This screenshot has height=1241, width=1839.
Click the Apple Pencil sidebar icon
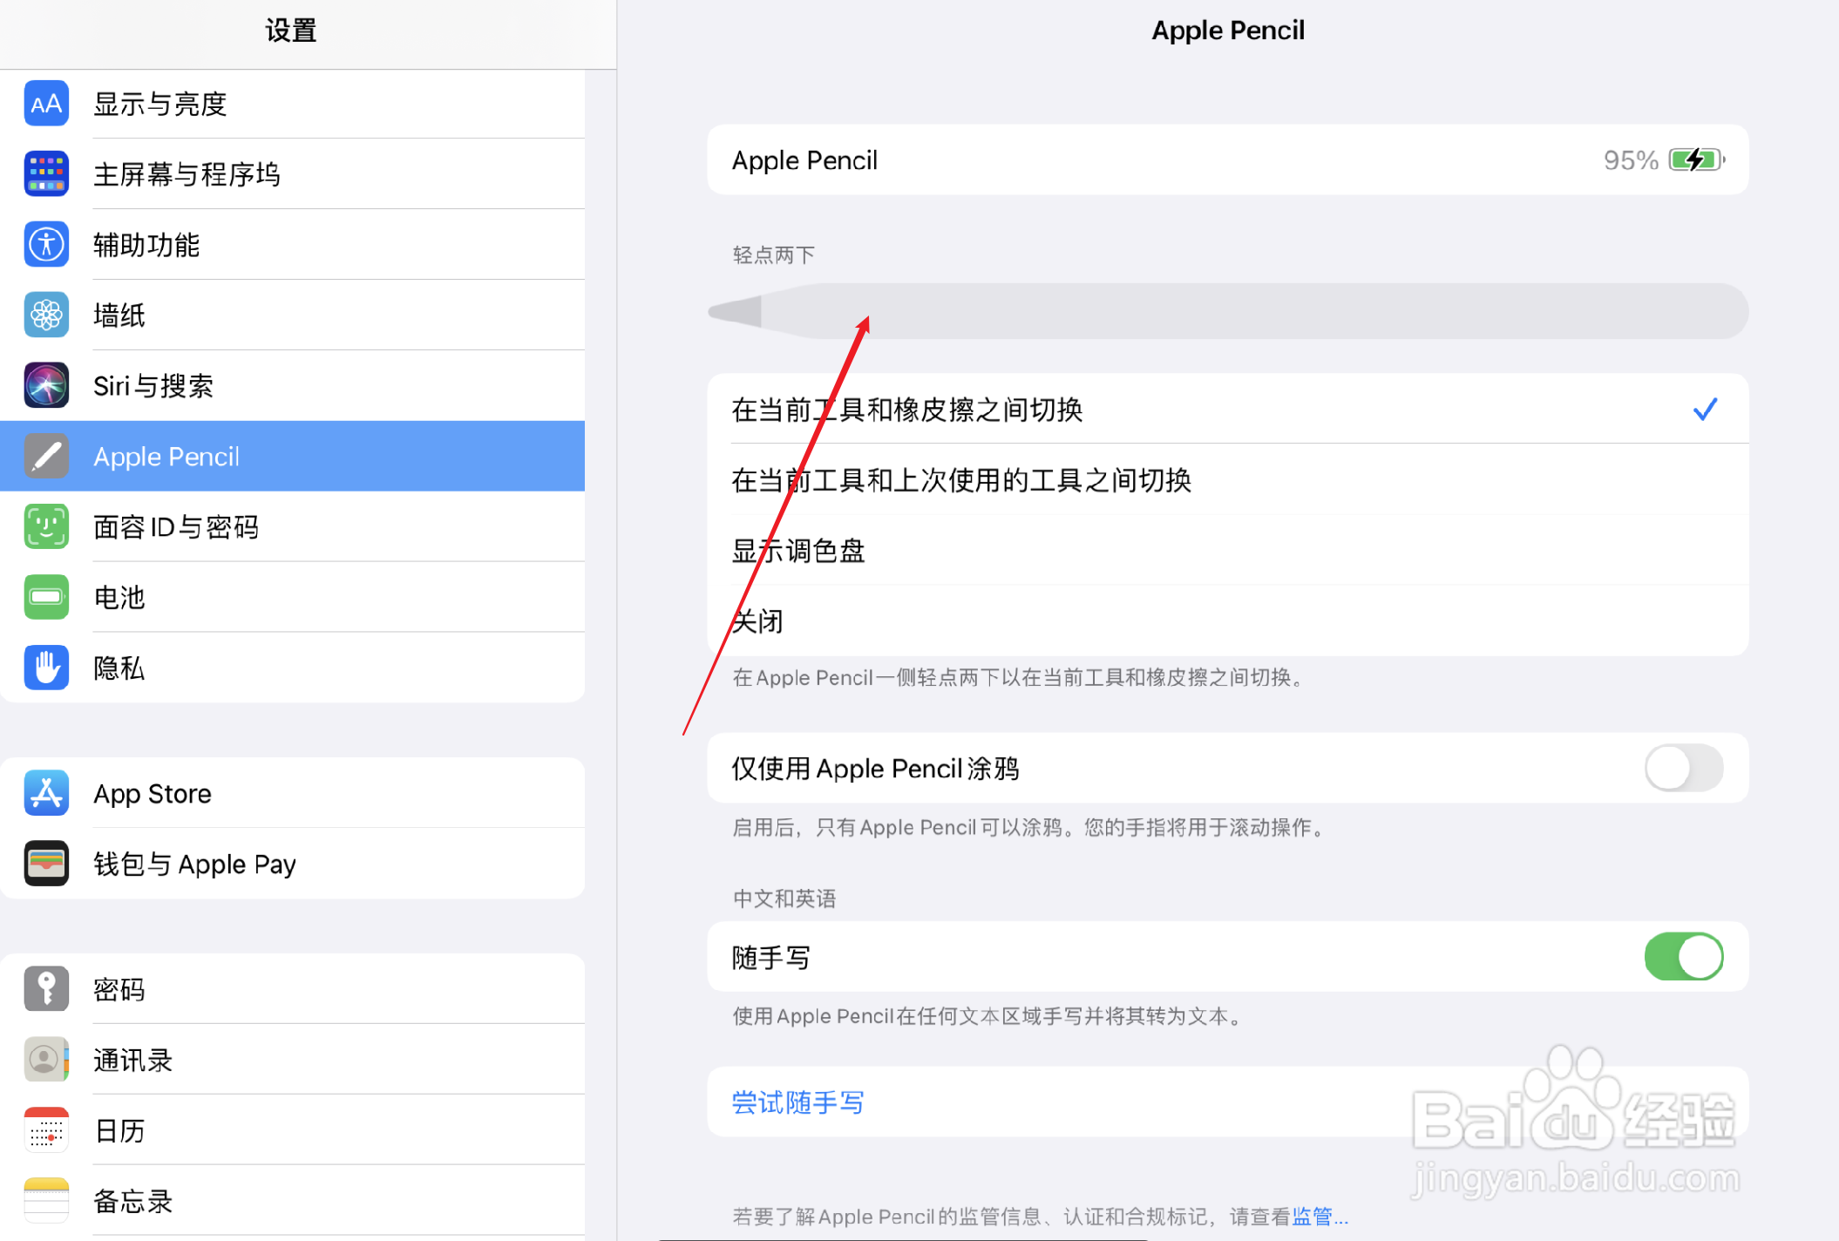click(46, 456)
